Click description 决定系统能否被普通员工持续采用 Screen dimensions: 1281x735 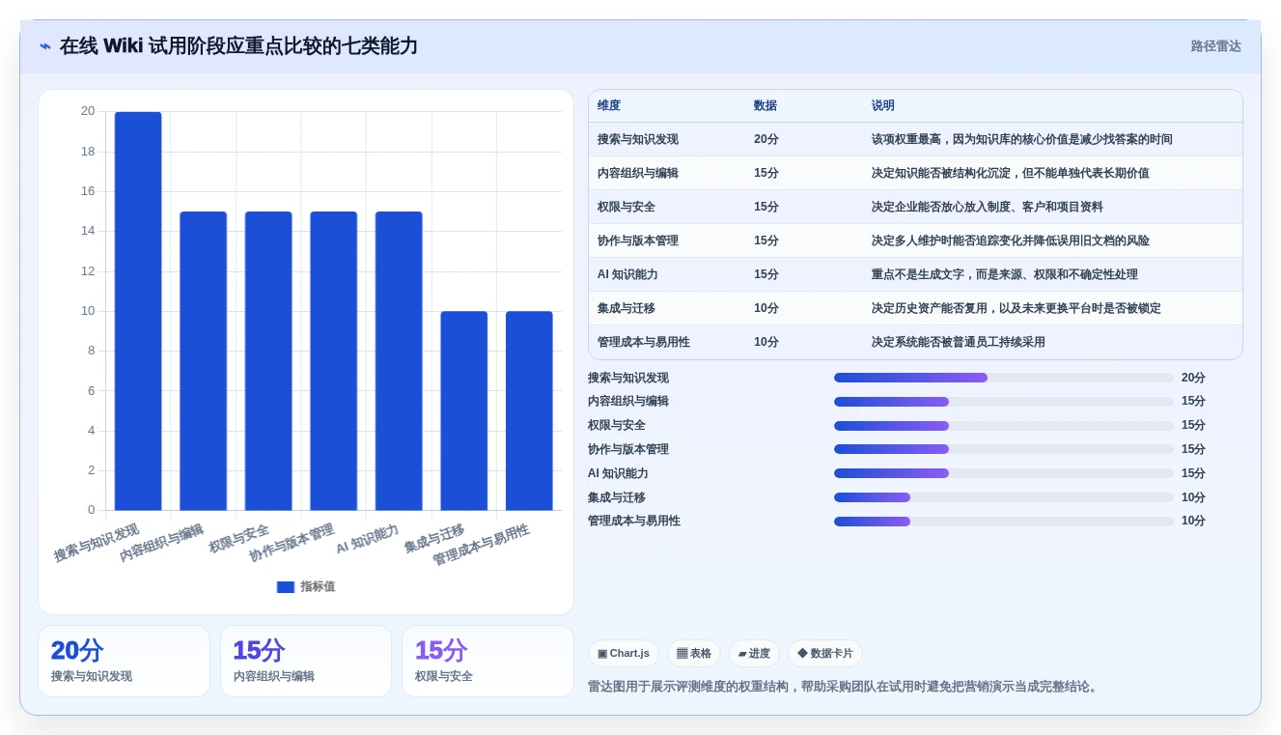click(x=959, y=342)
